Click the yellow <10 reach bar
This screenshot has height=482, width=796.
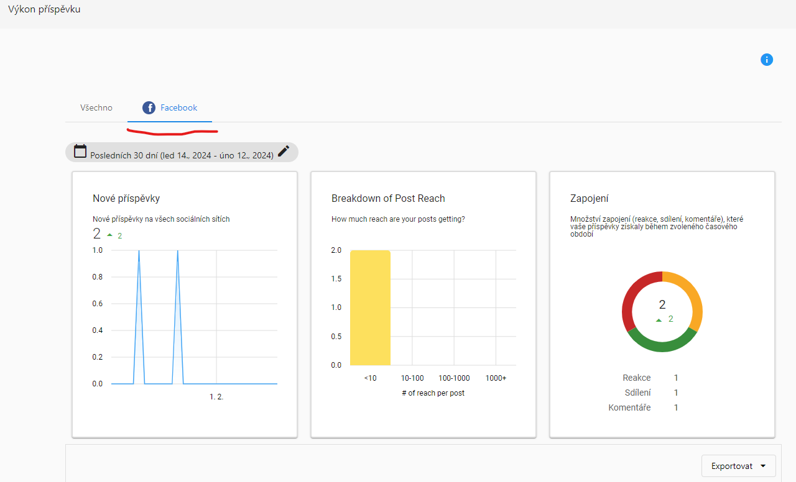(370, 307)
